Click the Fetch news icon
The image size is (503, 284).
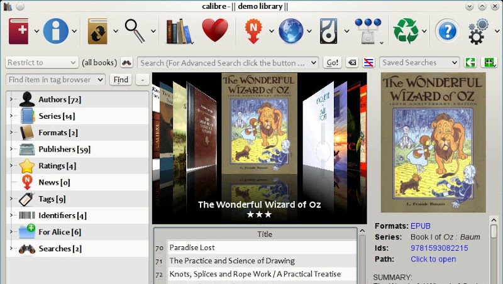(x=253, y=31)
